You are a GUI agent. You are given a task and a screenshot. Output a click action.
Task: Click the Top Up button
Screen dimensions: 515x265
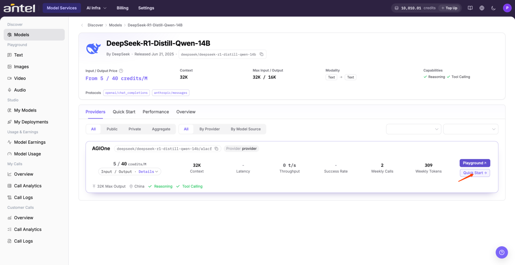(x=450, y=8)
